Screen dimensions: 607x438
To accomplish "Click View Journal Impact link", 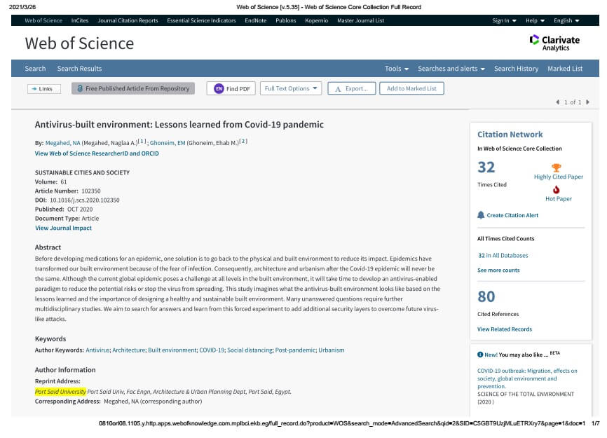I will (x=64, y=228).
